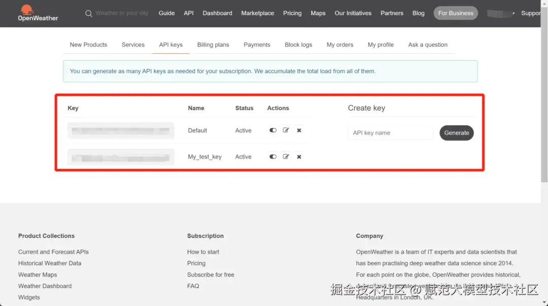Switch to the Billing plans tab
This screenshot has height=306, width=548.
click(x=213, y=45)
